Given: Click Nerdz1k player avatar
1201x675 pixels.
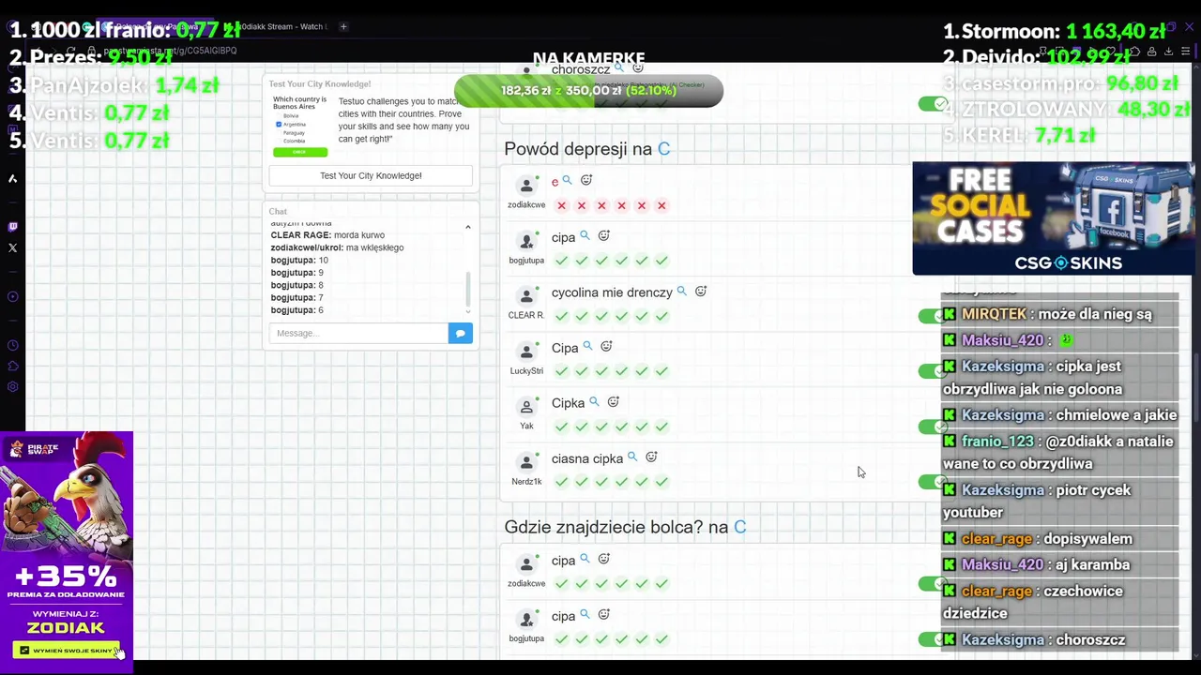Looking at the screenshot, I should point(526,462).
